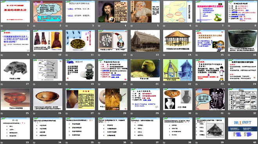Select slide 6 map thumbnail with red ovals
This screenshot has height=144, width=258.
tap(178, 11)
